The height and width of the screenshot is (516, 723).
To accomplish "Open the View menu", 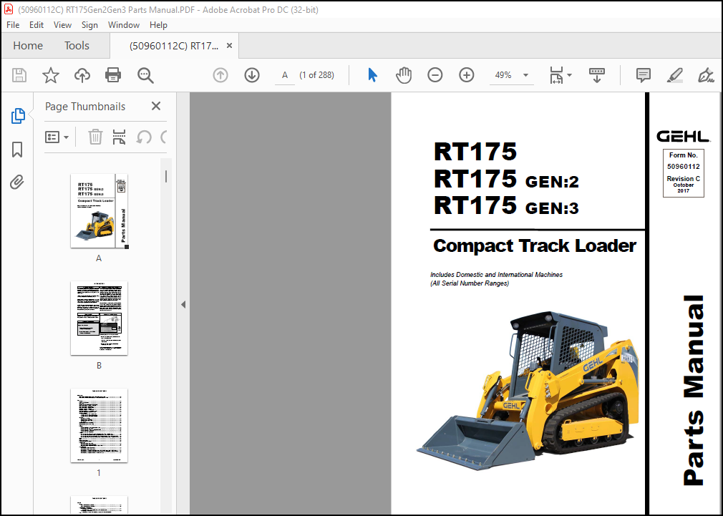I will (62, 25).
